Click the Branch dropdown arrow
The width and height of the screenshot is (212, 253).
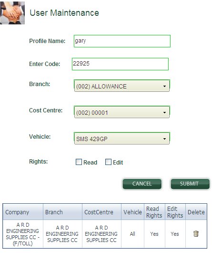(x=164, y=86)
